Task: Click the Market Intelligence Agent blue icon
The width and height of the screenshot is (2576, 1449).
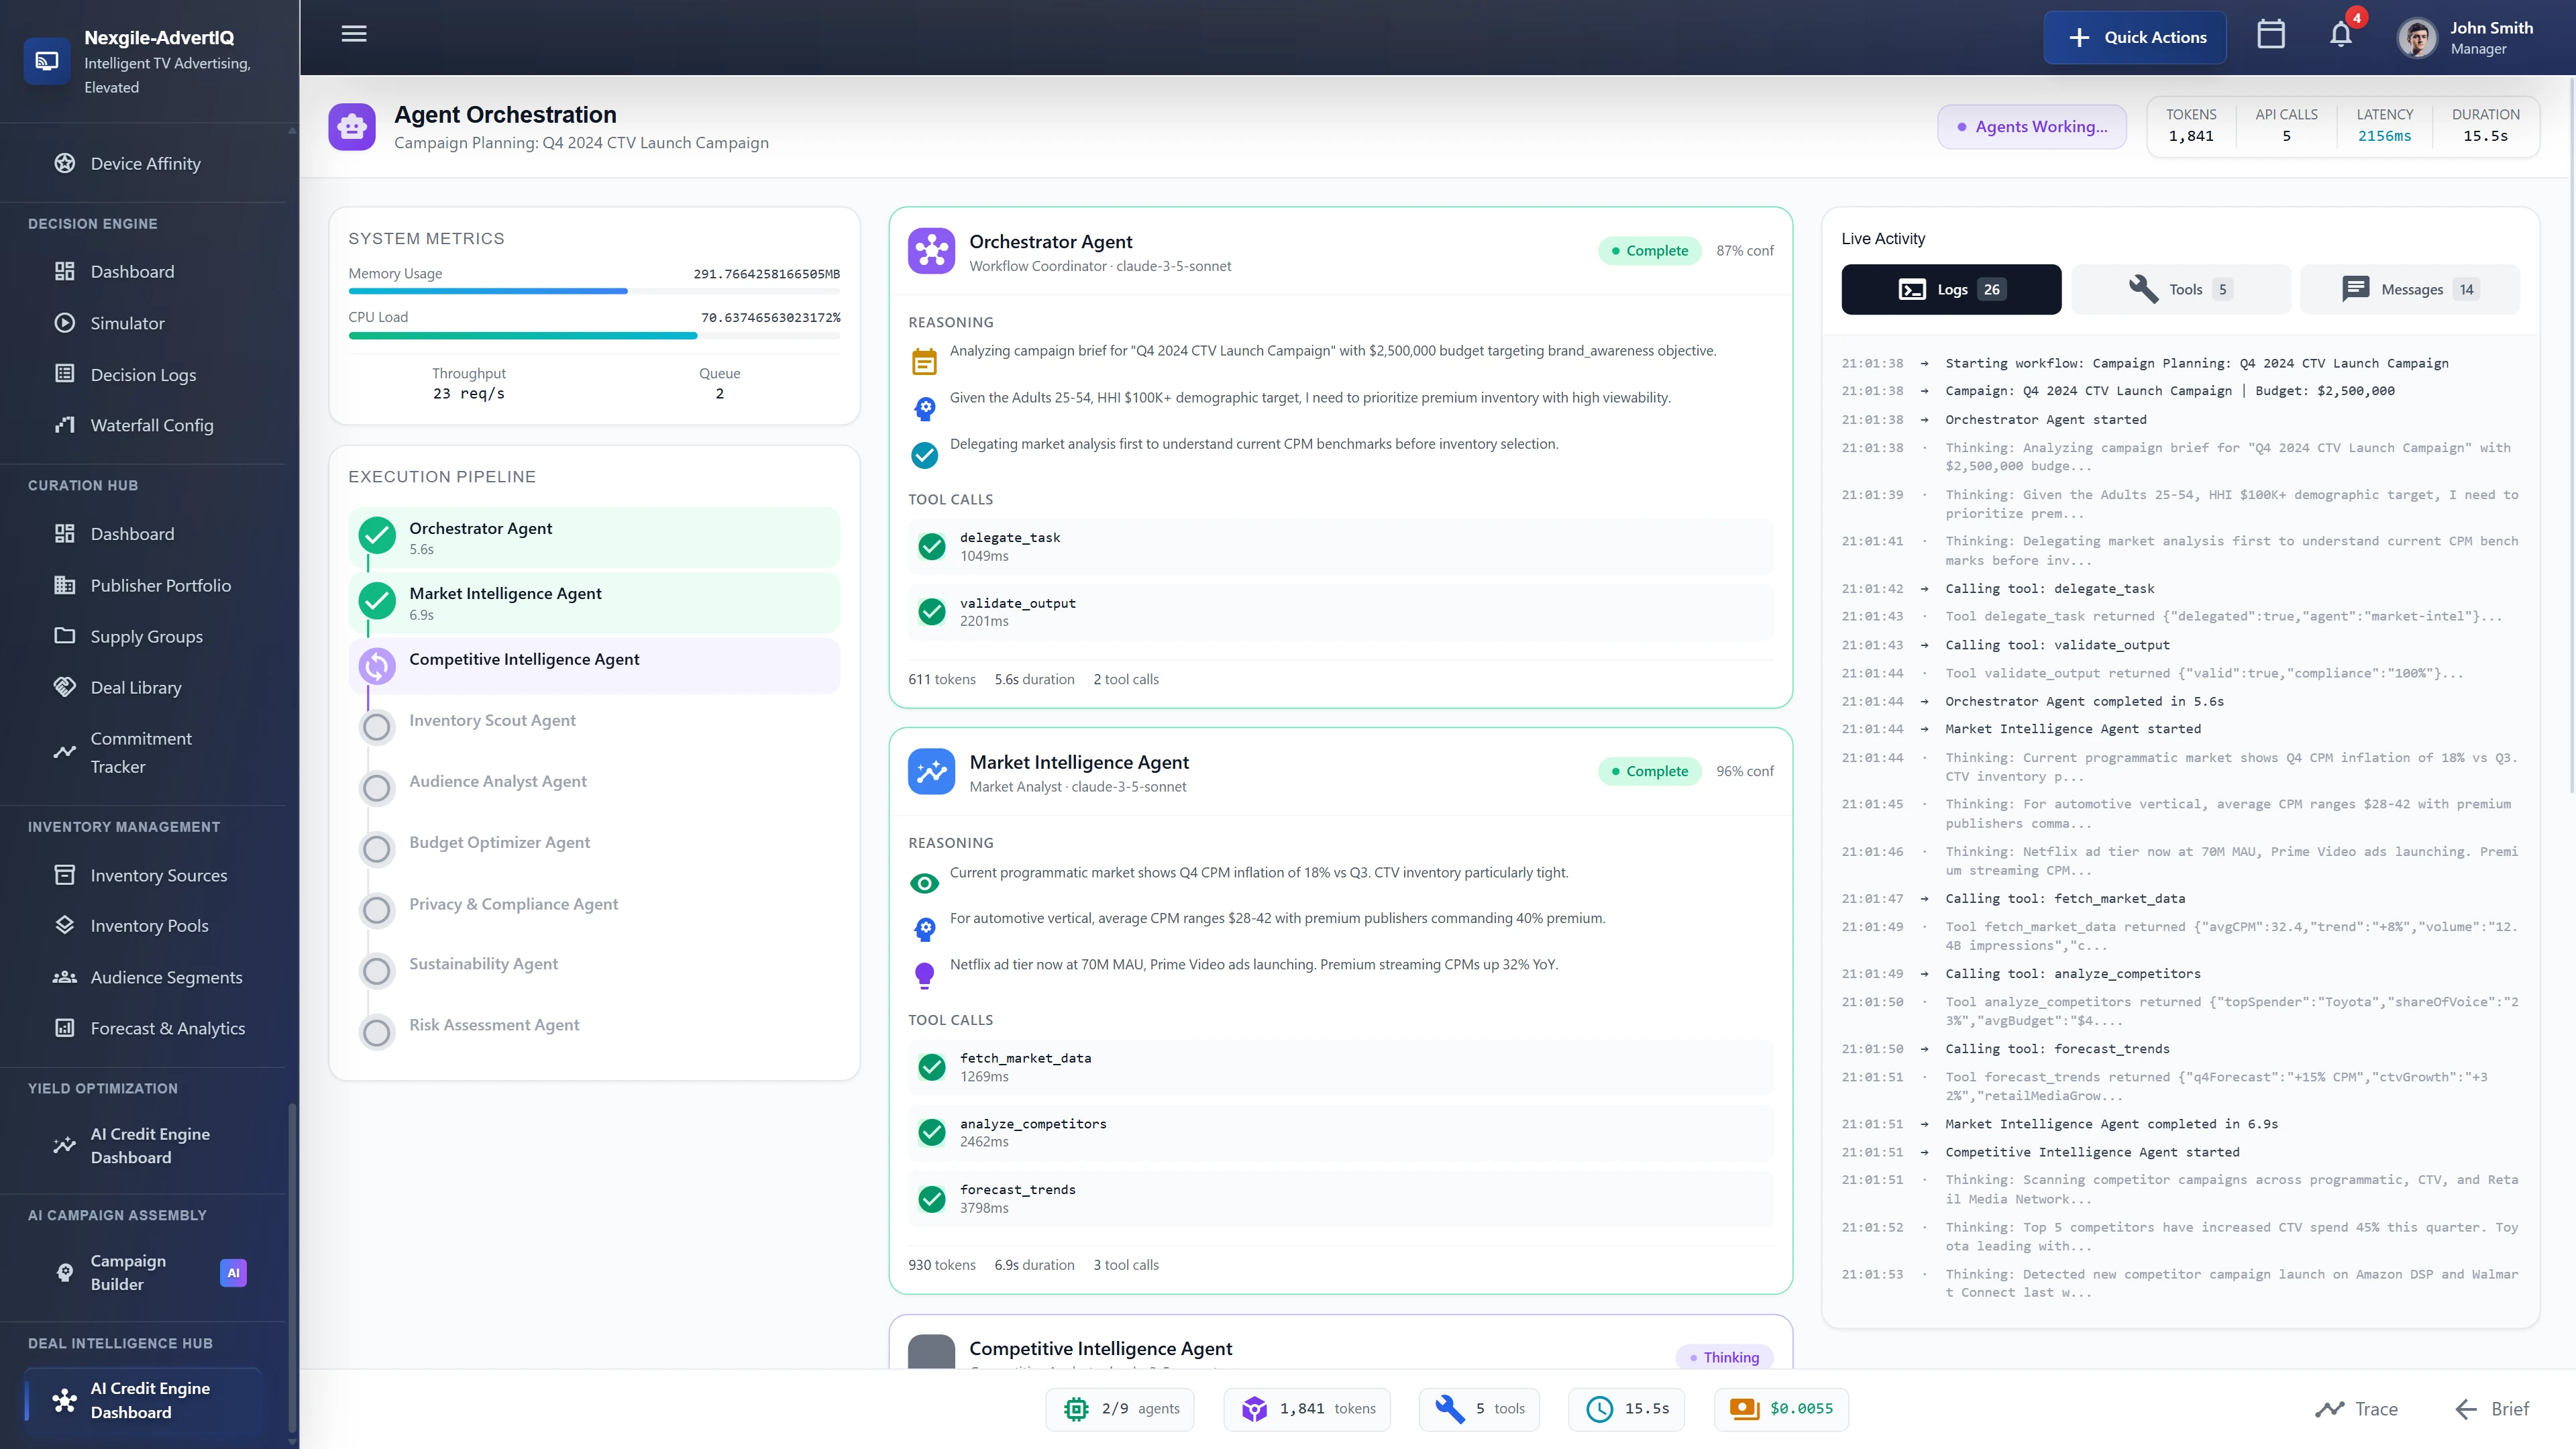Action: coord(931,772)
